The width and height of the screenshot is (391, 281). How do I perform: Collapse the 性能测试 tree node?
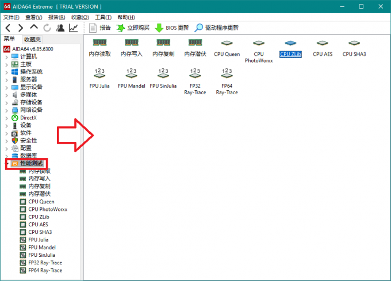pyautogui.click(x=7, y=163)
